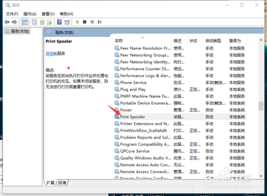Click the 启动 link for Print Spooler
Image resolution: width=267 pixels, height=196 pixels.
(x=50, y=54)
